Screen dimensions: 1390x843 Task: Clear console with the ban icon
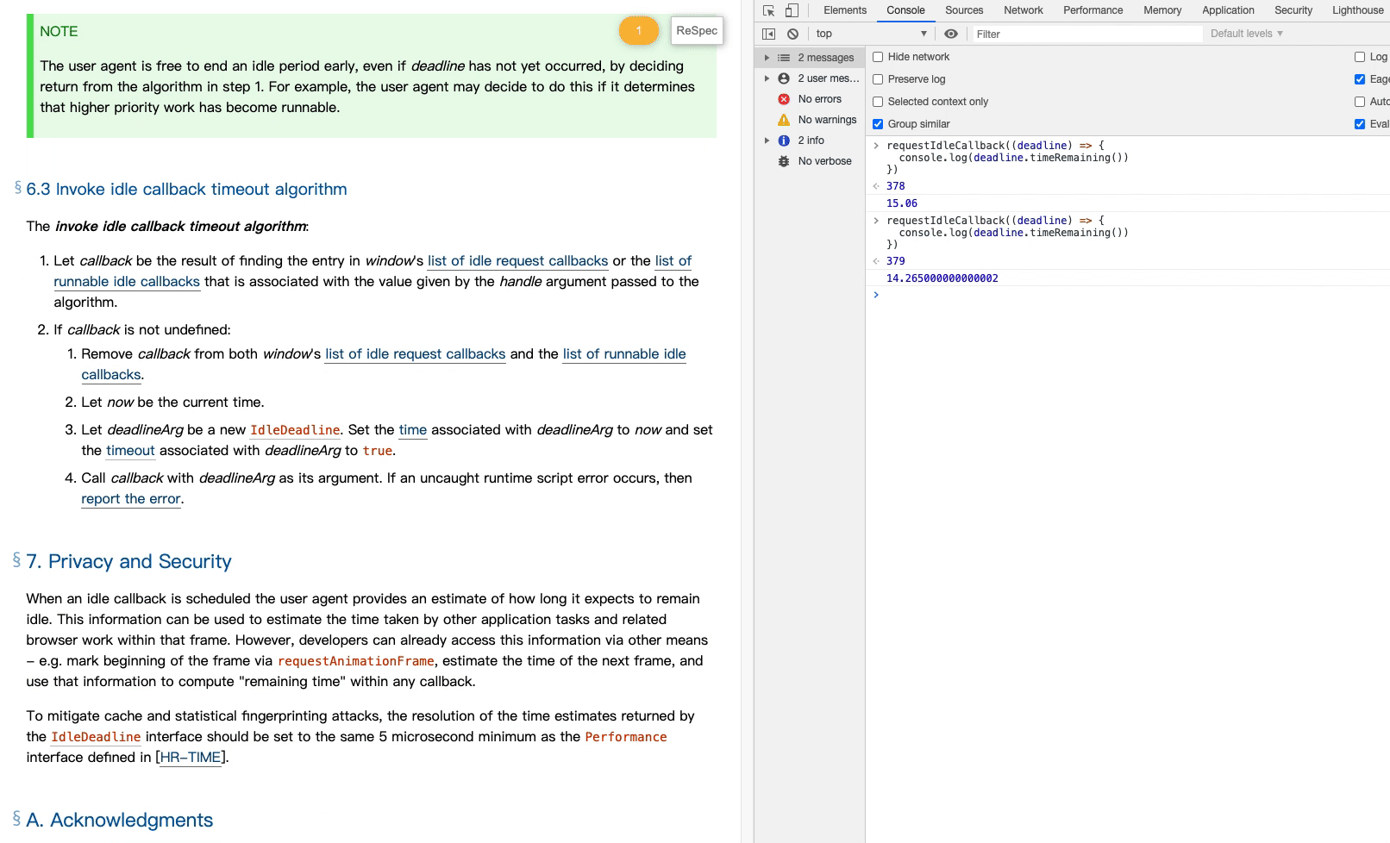tap(792, 34)
